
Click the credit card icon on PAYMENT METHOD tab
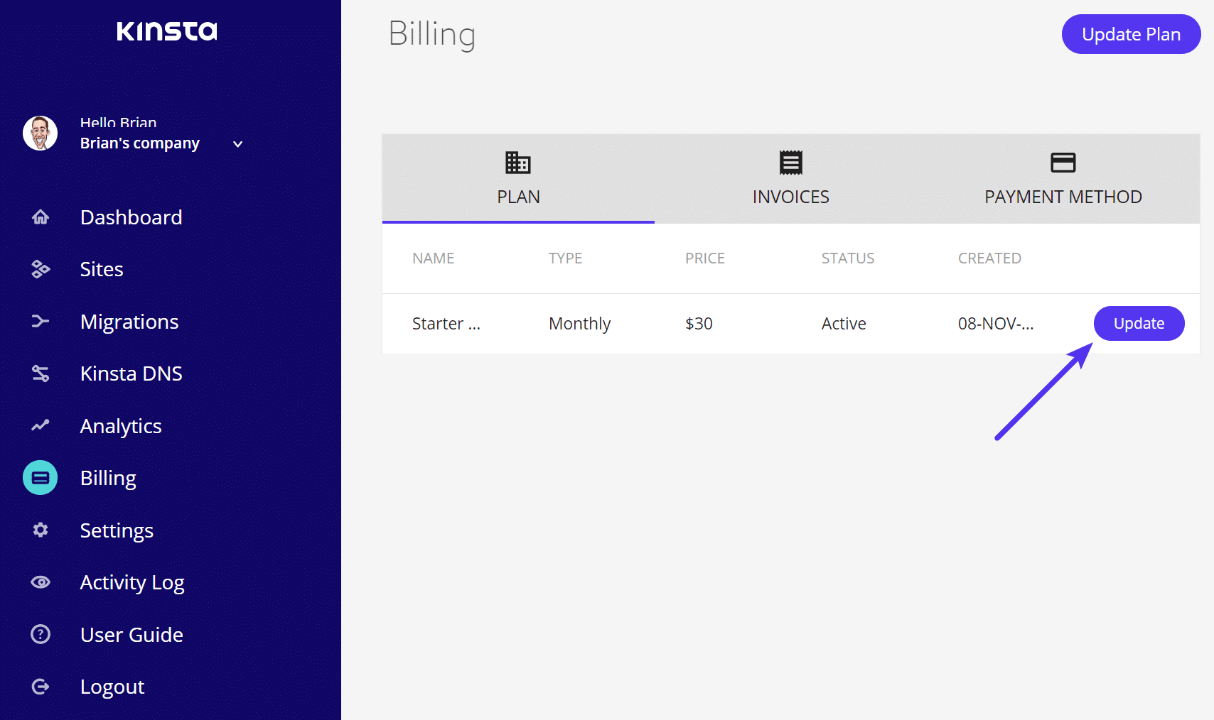[x=1063, y=163]
